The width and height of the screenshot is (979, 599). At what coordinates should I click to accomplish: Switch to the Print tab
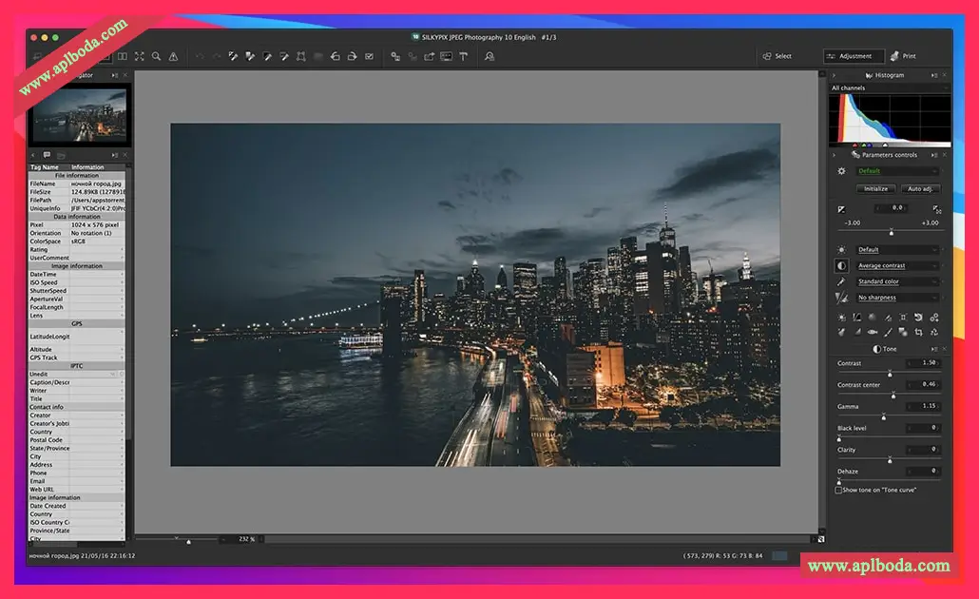(x=904, y=57)
